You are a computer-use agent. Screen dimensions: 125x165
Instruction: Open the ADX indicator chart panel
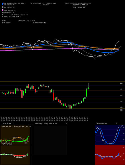[x=15, y=135]
